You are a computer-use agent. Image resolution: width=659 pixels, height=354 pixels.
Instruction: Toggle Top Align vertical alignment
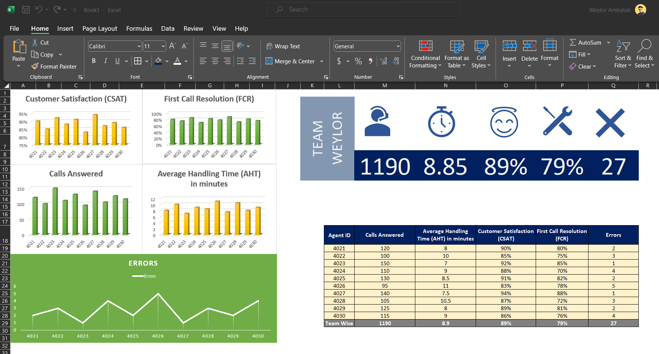tap(203, 46)
